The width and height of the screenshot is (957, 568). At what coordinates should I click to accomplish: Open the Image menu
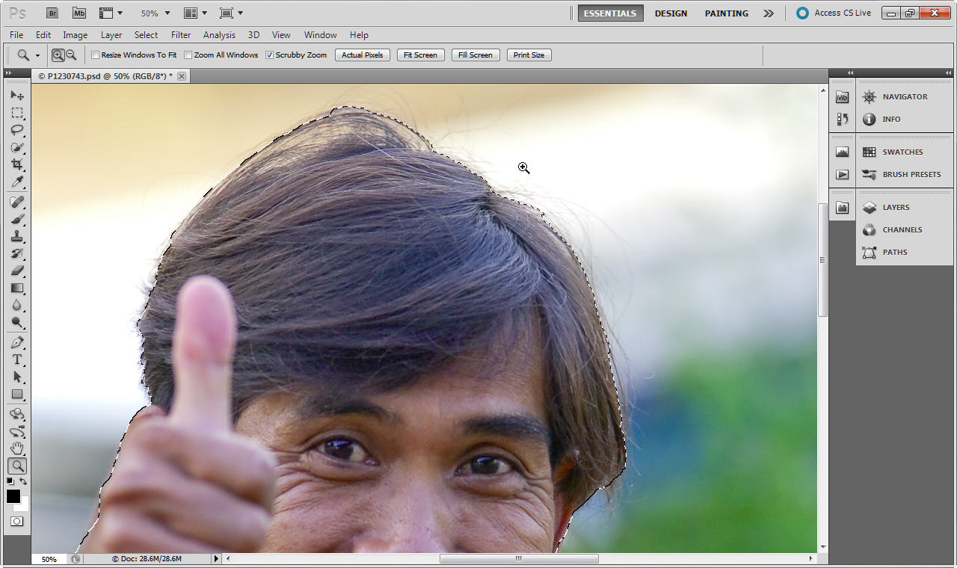pyautogui.click(x=75, y=34)
